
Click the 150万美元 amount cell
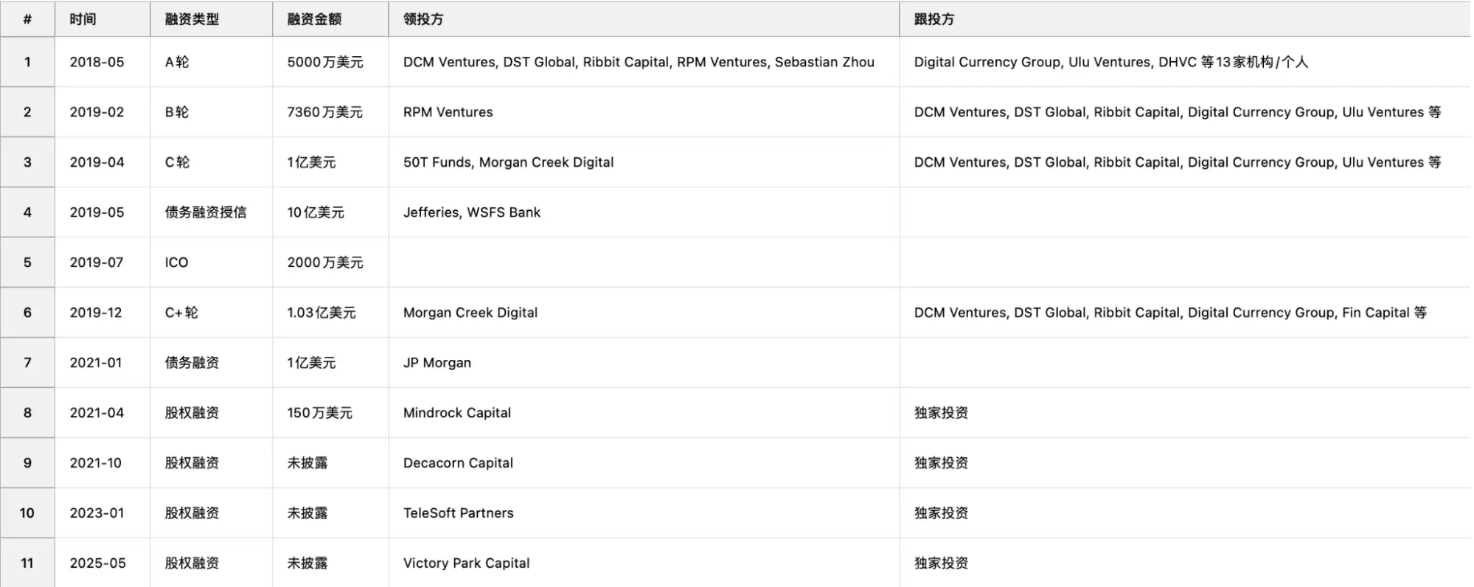click(330, 413)
